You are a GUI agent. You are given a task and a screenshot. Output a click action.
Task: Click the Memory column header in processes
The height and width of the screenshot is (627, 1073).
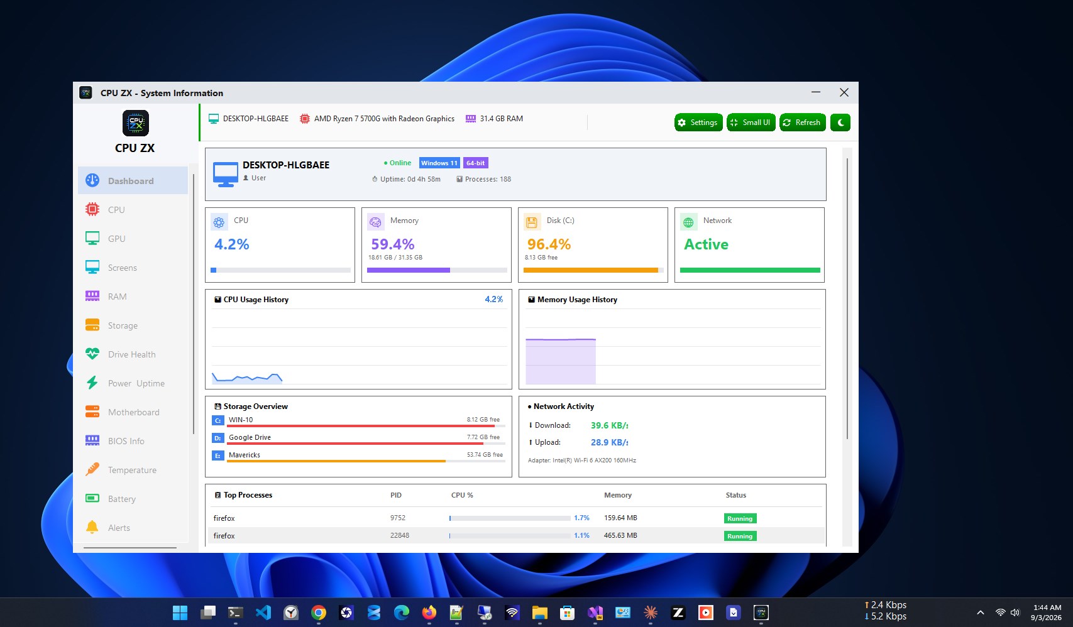click(618, 495)
